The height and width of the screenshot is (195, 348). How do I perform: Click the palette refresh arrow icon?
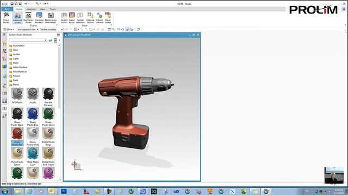click(51, 40)
